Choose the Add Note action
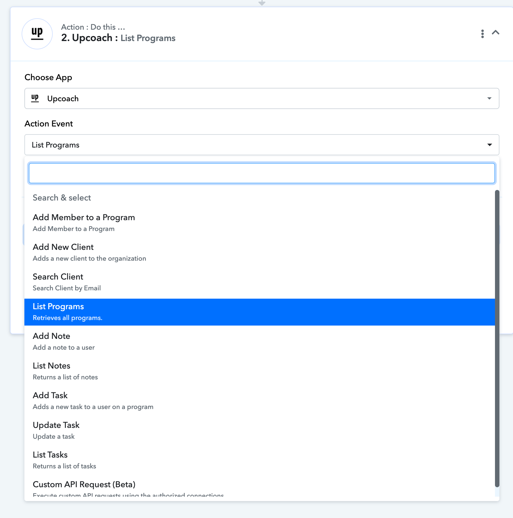Viewport: 513px width, 518px height. [260, 342]
